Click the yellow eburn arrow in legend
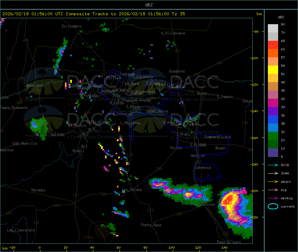The width and height of the screenshot is (298, 252). tap(273, 182)
